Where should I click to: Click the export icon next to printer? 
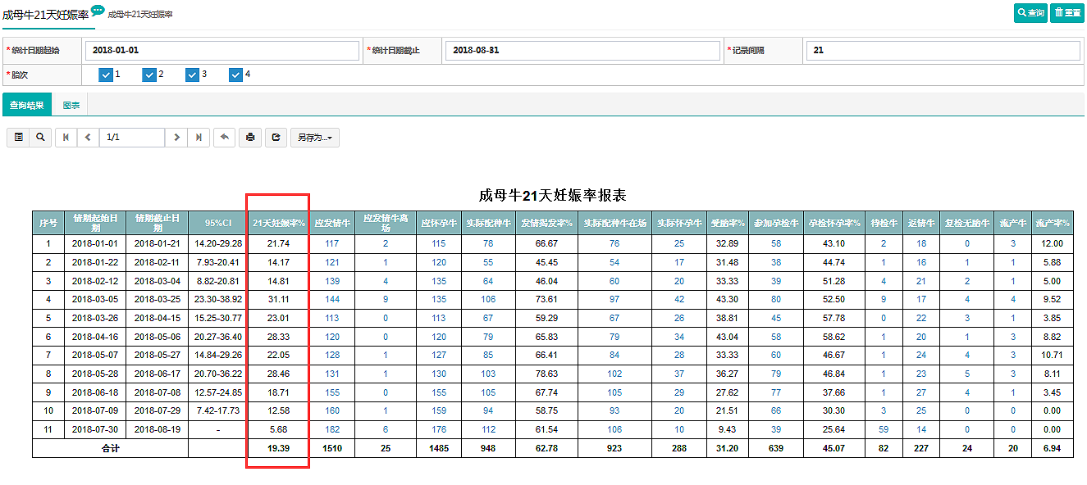tap(276, 138)
